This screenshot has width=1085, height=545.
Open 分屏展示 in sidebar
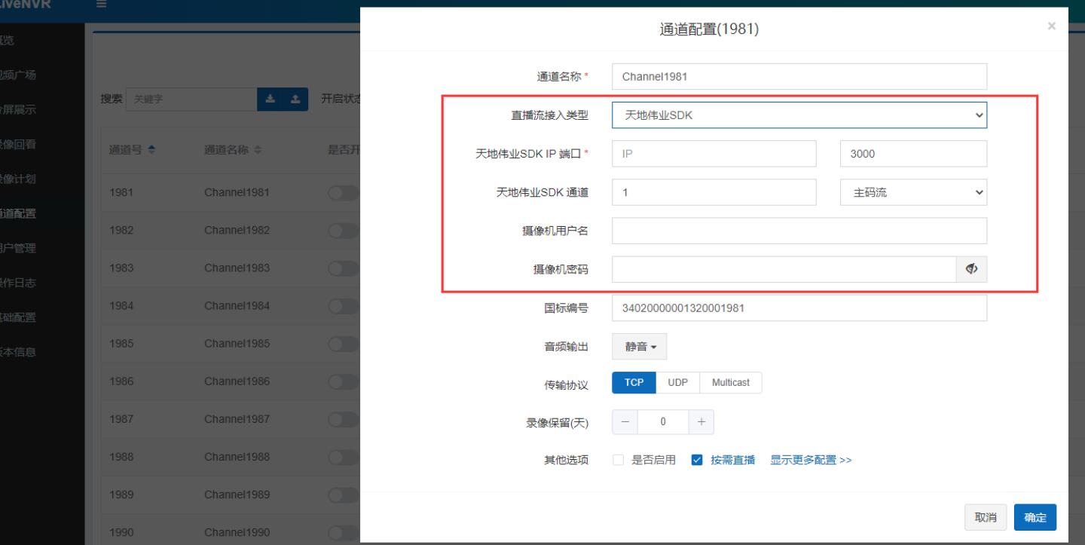pos(17,109)
